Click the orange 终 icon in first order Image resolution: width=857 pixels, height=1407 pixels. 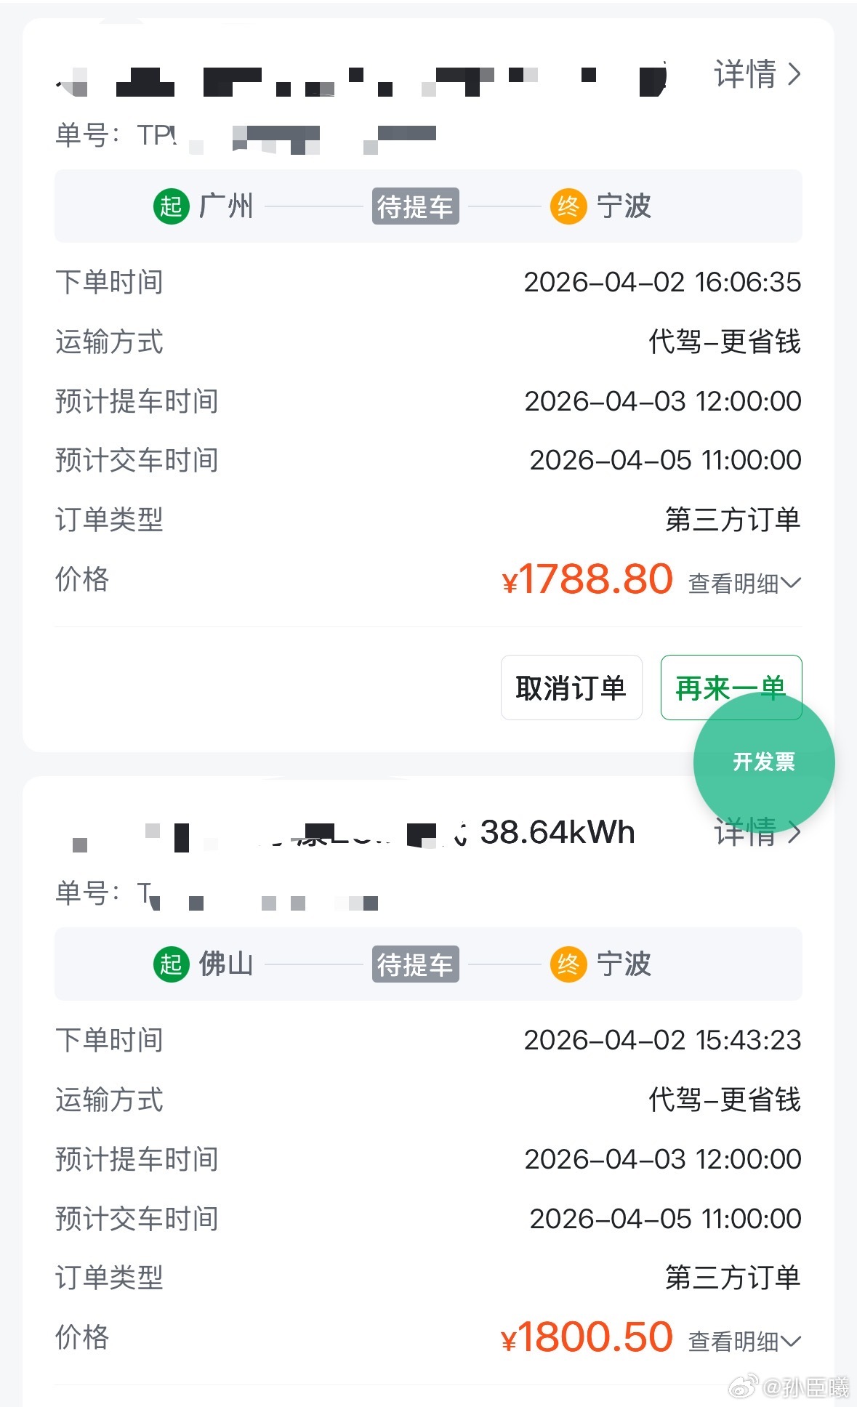click(x=568, y=206)
